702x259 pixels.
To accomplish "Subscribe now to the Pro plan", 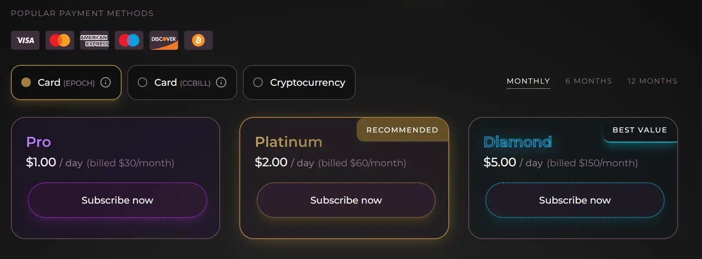I will point(117,200).
